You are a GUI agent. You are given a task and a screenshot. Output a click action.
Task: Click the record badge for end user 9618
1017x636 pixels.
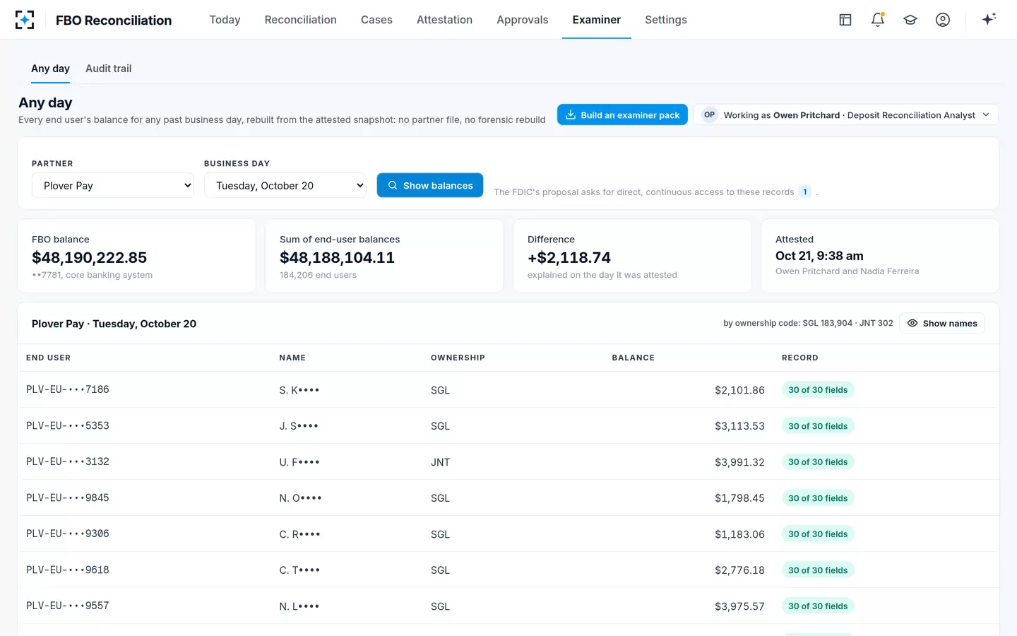tap(818, 570)
